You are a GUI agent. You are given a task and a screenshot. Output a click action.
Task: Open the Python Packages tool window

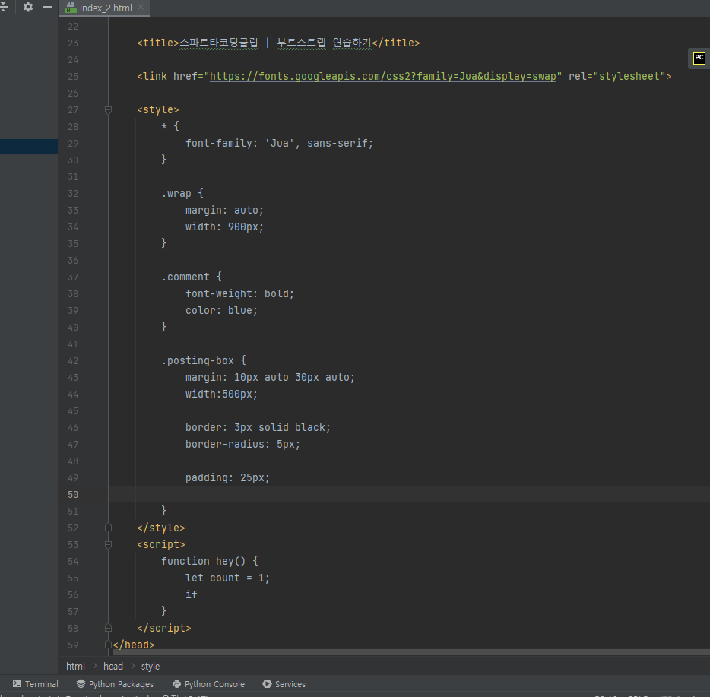(115, 684)
